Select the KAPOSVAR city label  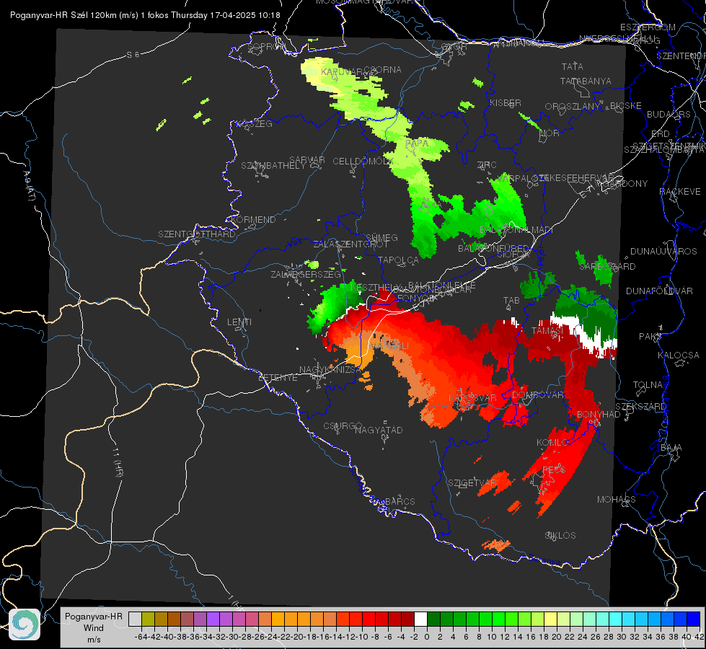(472, 398)
